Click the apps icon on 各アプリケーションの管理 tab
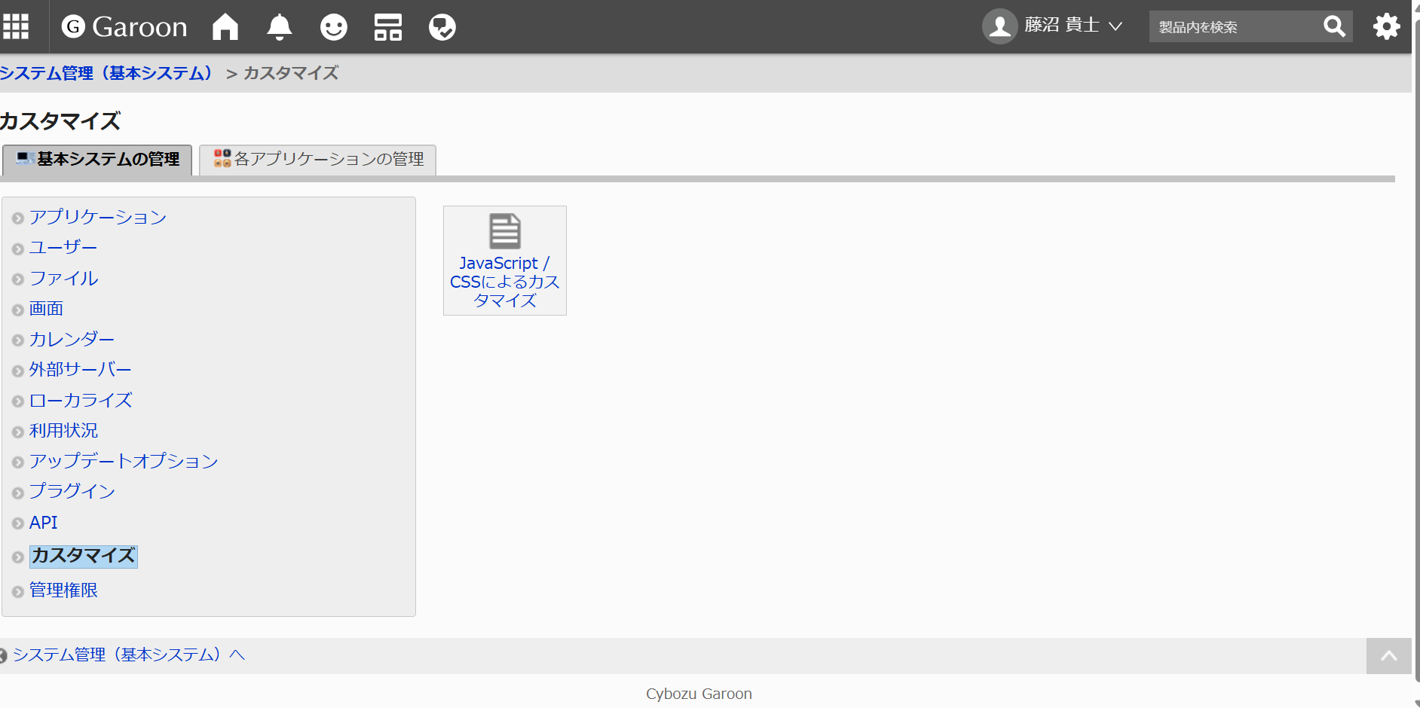The image size is (1420, 708). coord(222,158)
